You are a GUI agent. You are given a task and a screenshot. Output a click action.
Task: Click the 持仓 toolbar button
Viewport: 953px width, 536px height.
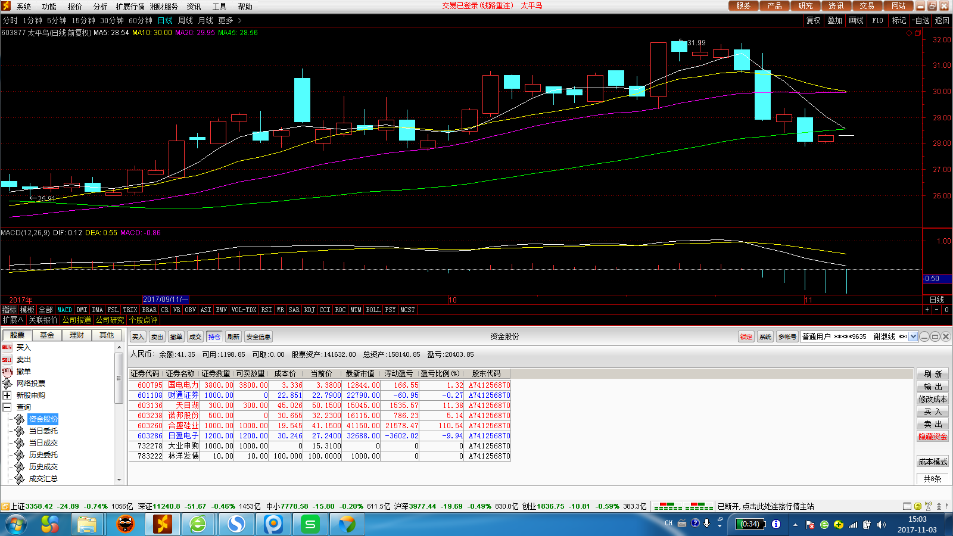214,337
